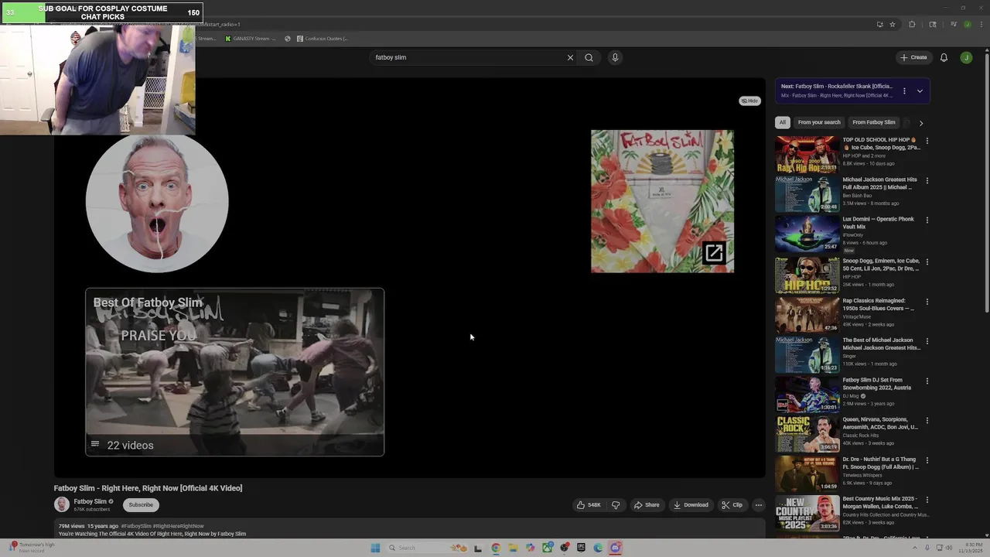
Task: Select From your search chip
Action: 819,122
